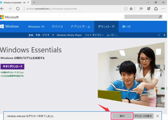Reload the page with refresh icon
The height and width of the screenshot is (120, 168).
click(x=18, y=9)
